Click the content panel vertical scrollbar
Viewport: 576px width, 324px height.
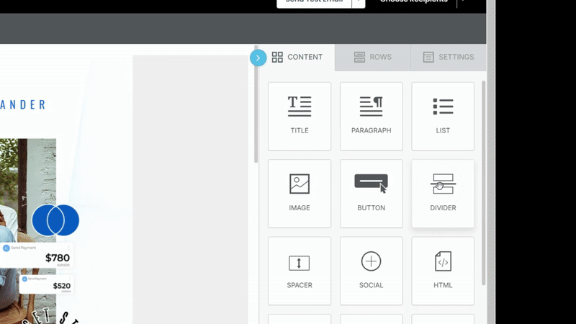[x=483, y=180]
